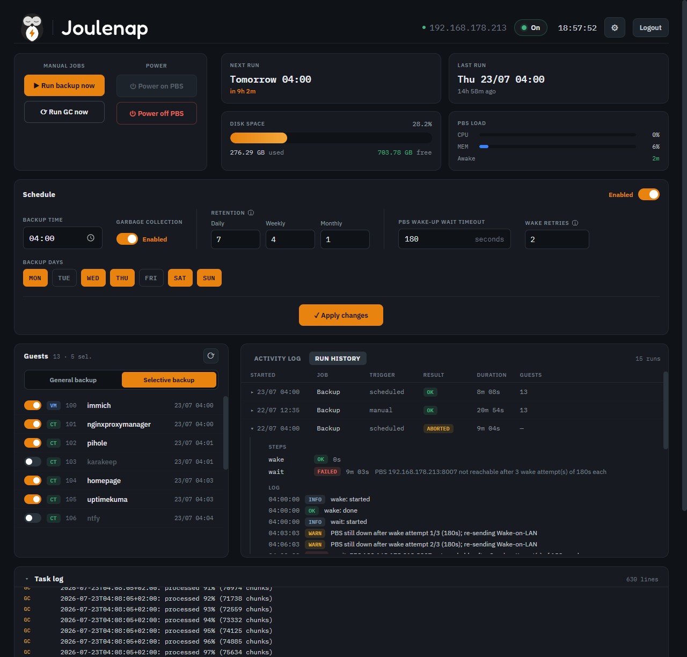Select the Run History tab
Viewport: 687px width, 657px height.
[338, 359]
